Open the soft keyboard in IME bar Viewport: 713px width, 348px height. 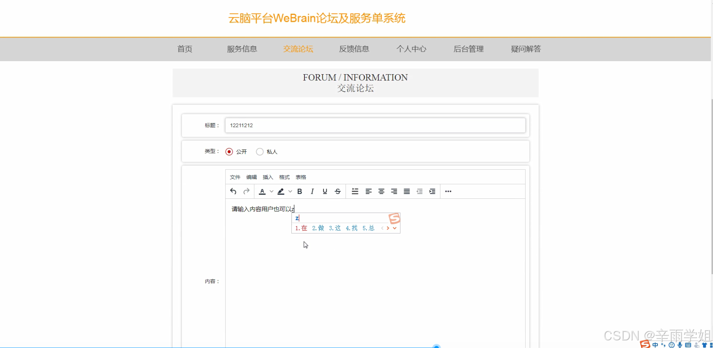pyautogui.click(x=688, y=345)
